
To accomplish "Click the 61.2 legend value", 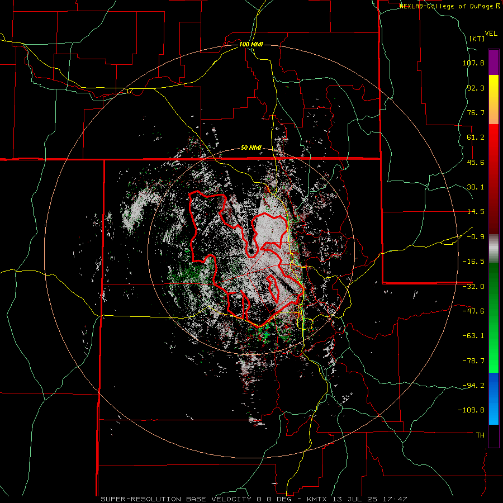I will click(476, 137).
